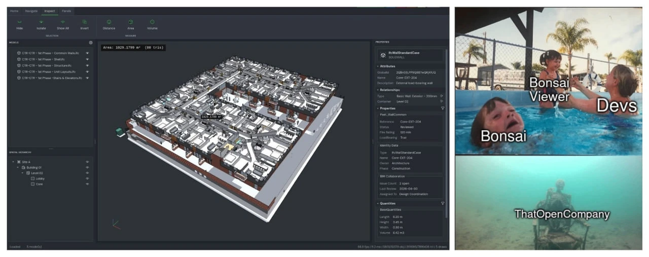Click the divider handle above Spatial Hierarchy panel

[51, 149]
